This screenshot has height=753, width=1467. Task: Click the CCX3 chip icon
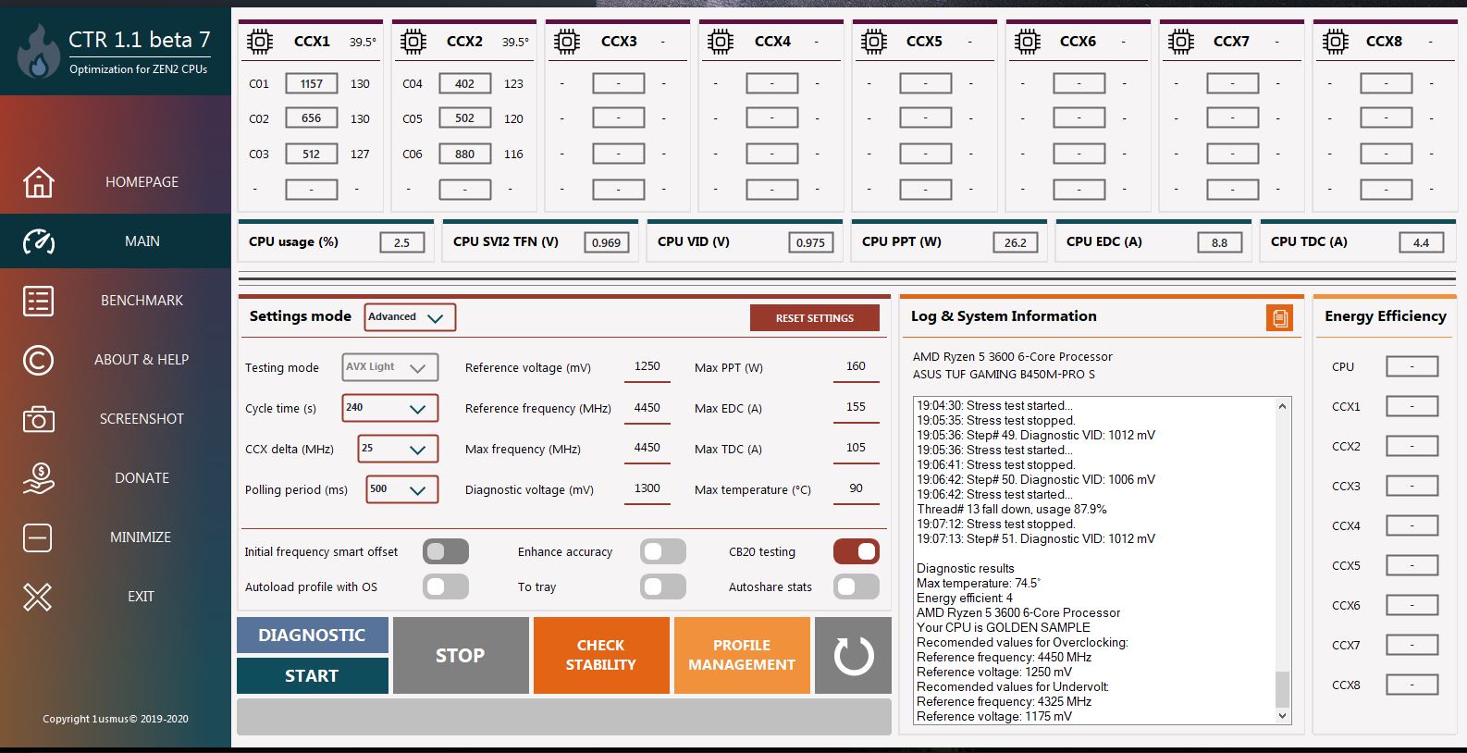(567, 42)
